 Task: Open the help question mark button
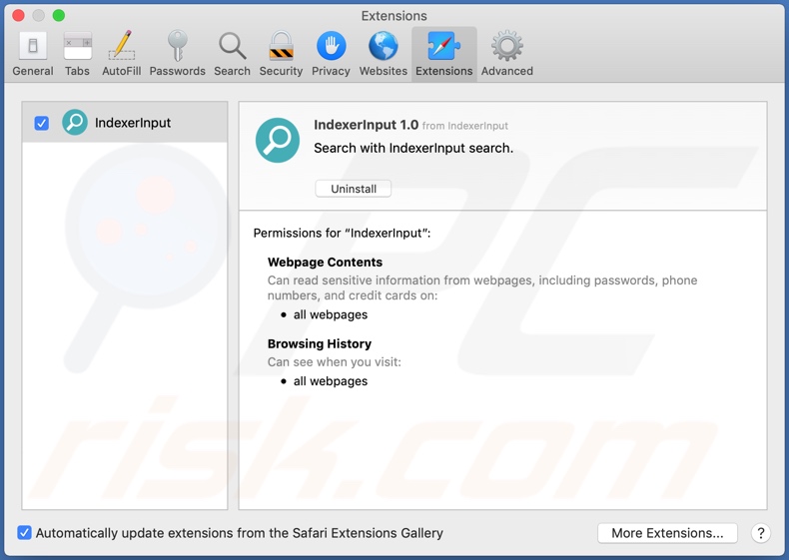[x=760, y=533]
